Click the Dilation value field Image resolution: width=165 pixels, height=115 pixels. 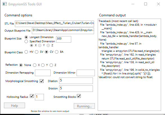[x=76, y=81]
